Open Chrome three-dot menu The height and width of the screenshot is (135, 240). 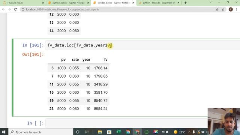pyautogui.click(x=237, y=9)
